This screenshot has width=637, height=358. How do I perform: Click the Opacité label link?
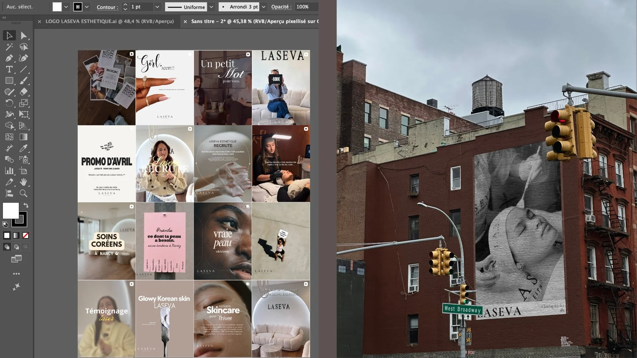281,7
